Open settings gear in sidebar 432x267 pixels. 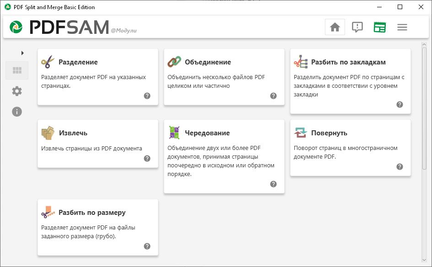(x=17, y=91)
